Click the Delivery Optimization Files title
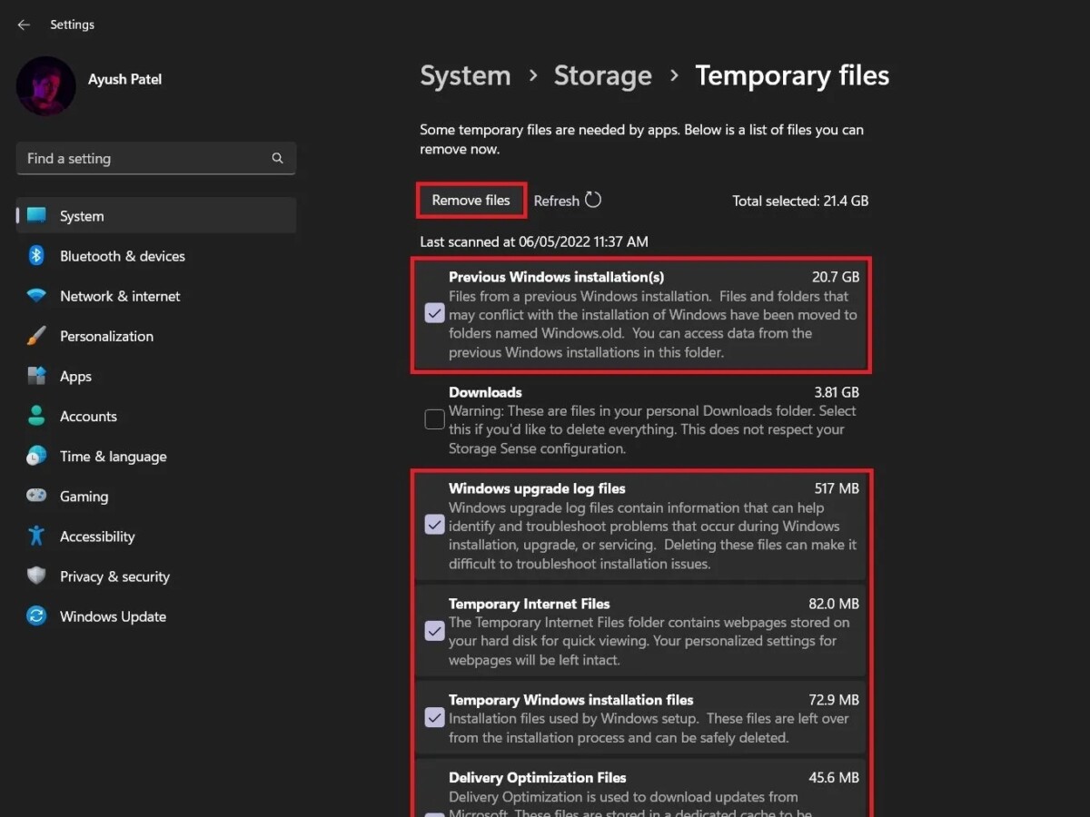The height and width of the screenshot is (817, 1090). tap(538, 778)
